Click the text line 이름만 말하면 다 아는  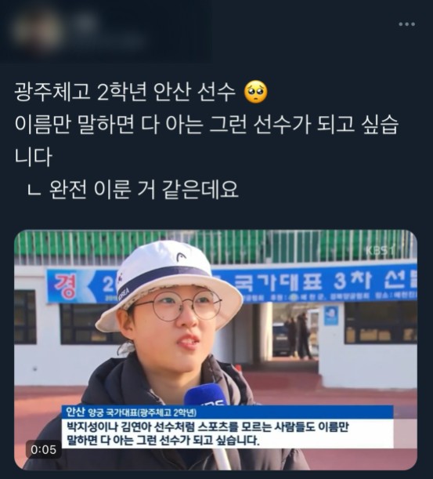pyautogui.click(x=207, y=124)
